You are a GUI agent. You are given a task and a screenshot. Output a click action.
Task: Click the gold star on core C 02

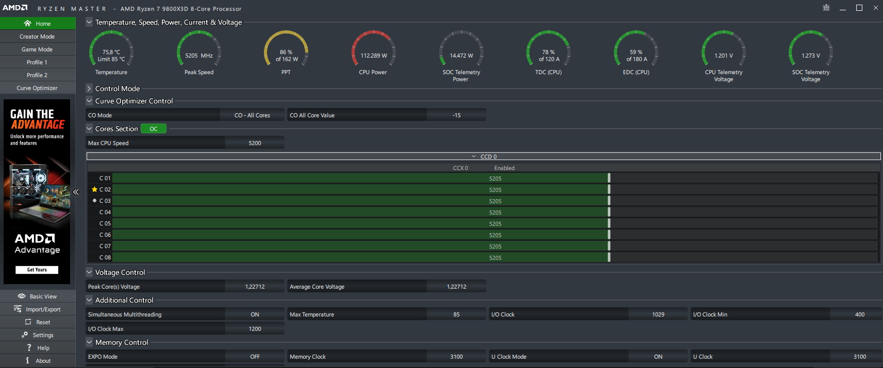click(x=94, y=189)
